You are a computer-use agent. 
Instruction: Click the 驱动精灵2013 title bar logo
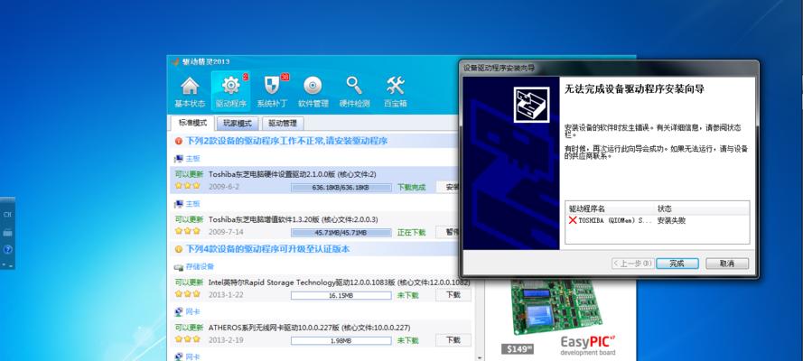175,62
